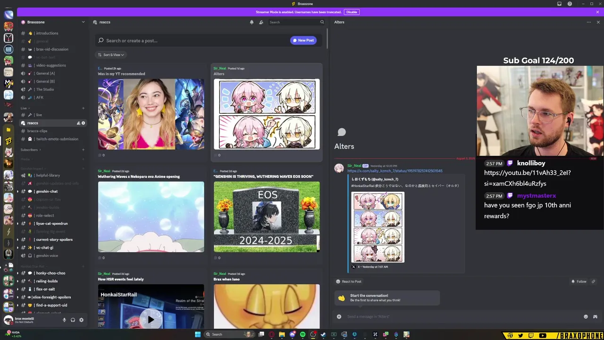Click plus attach button in message box
Viewport: 604px width, 340px height.
(339, 317)
